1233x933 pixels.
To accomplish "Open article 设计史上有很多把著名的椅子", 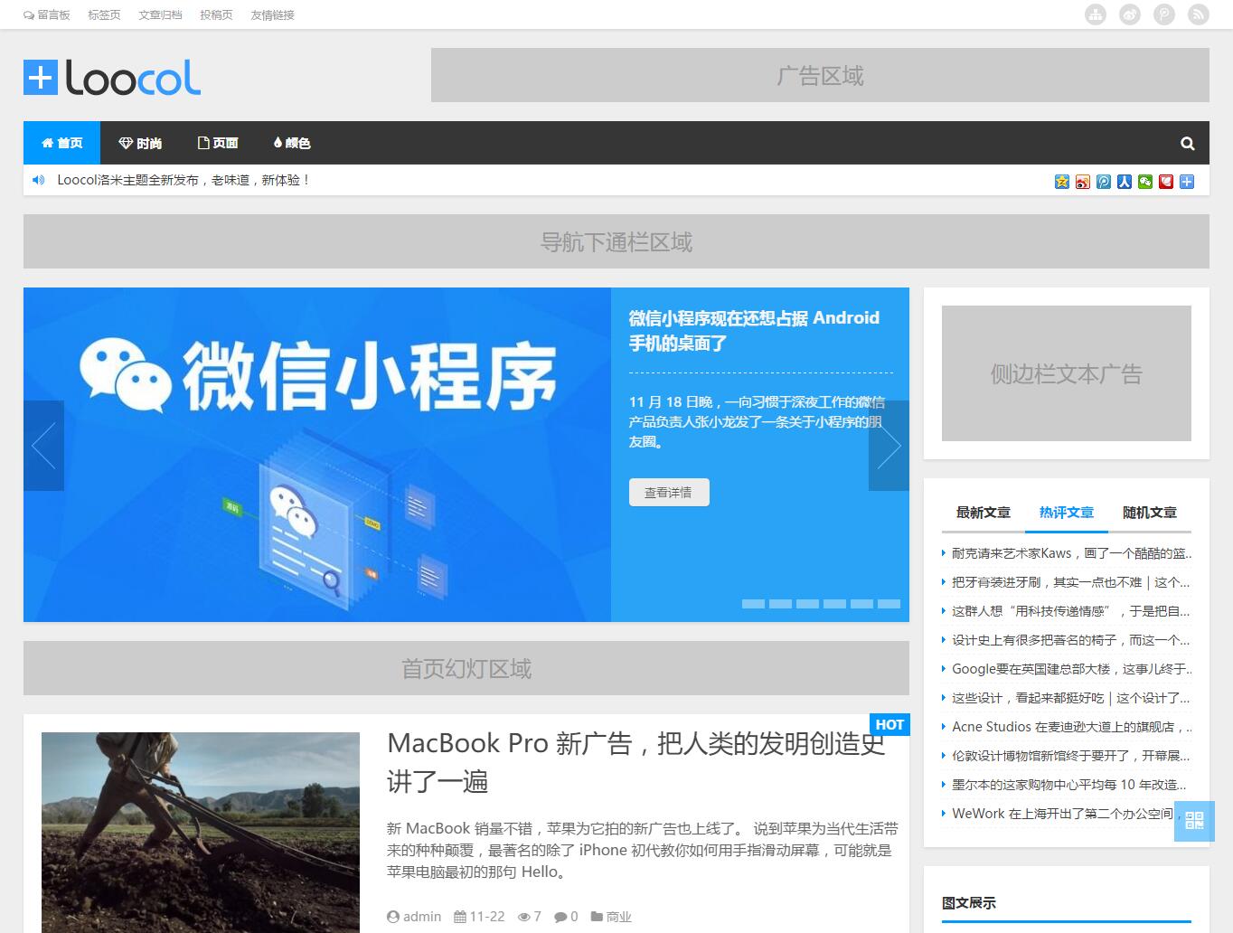I will (1071, 640).
